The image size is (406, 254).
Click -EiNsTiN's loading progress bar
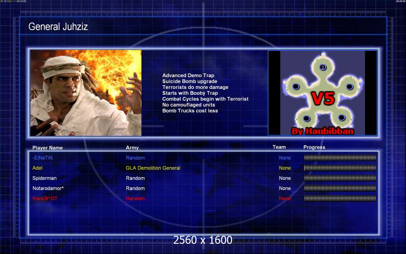pos(340,157)
